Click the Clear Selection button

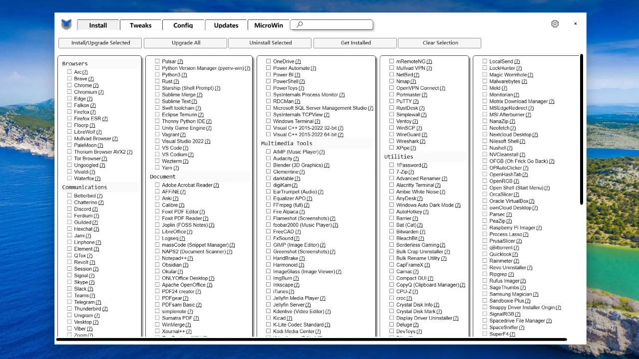pyautogui.click(x=440, y=43)
